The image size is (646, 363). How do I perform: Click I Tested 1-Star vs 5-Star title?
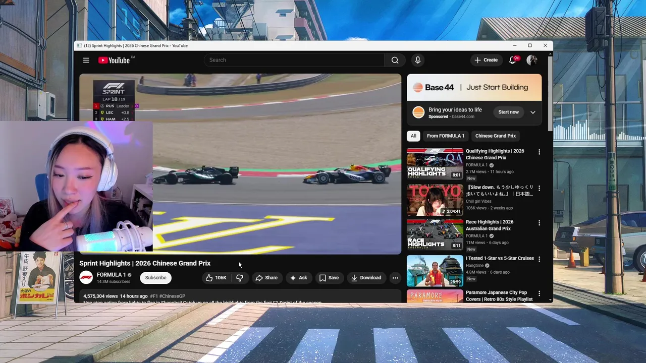500,258
